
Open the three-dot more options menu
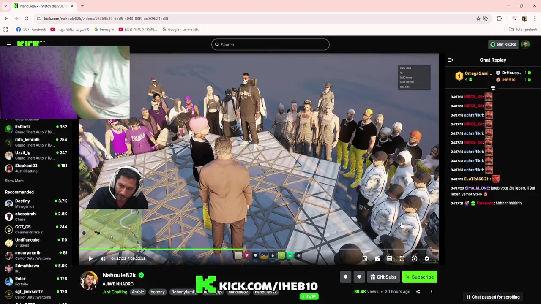pyautogui.click(x=432, y=292)
